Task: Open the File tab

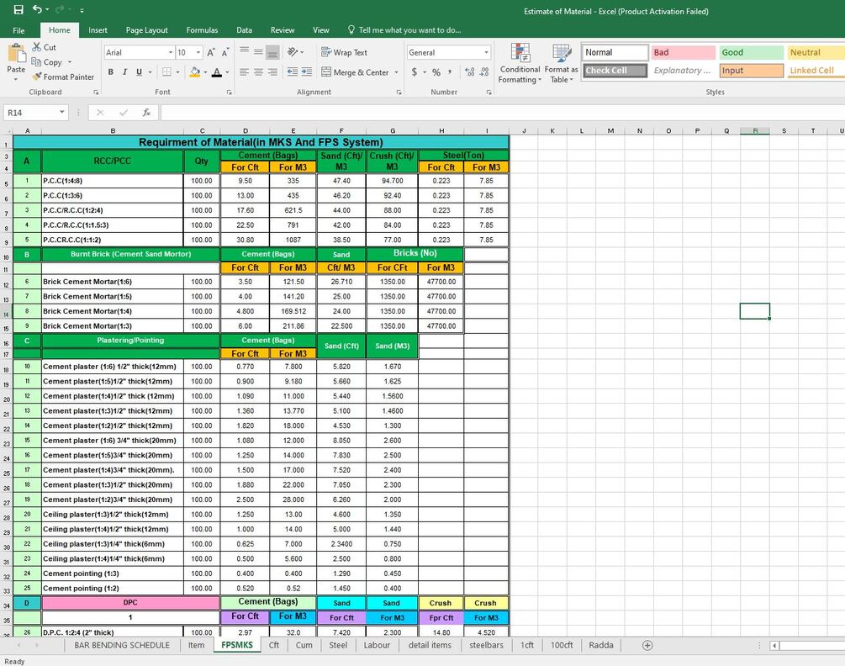Action: 18,30
